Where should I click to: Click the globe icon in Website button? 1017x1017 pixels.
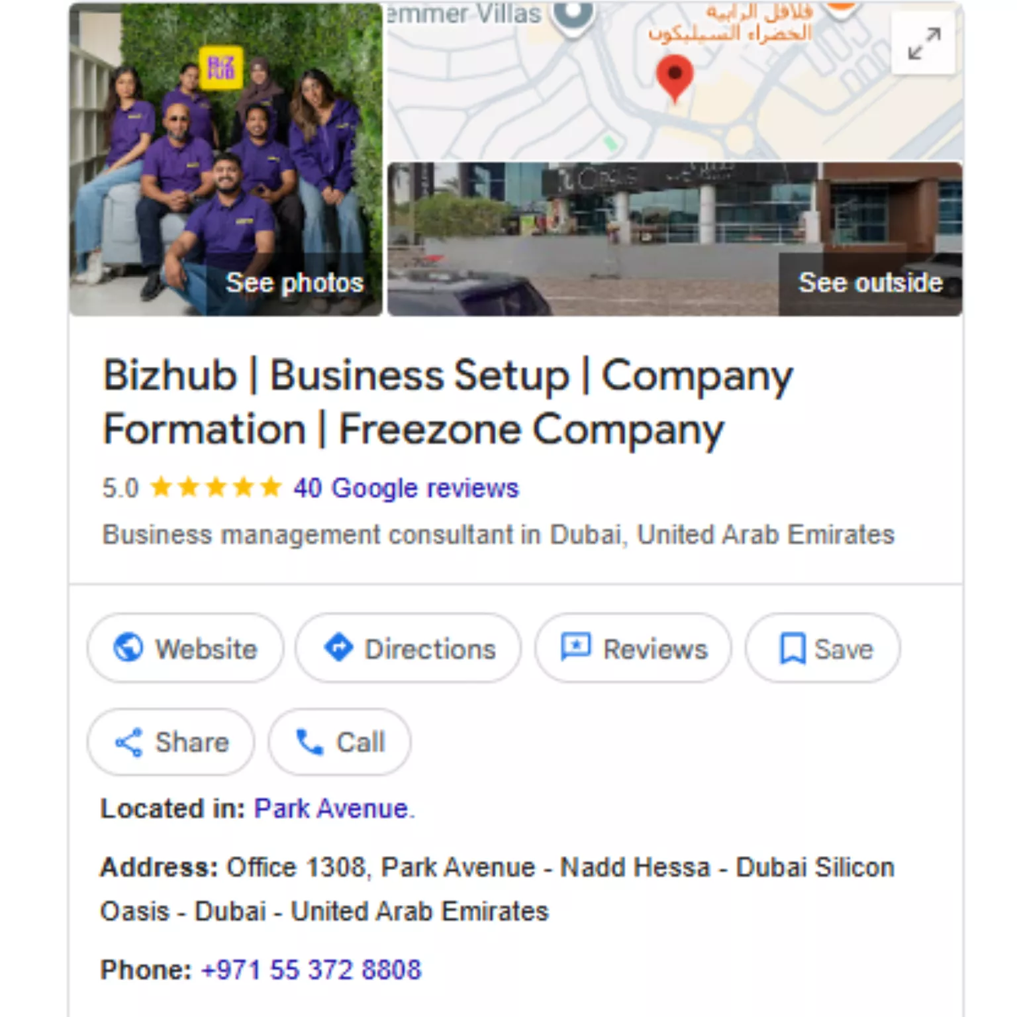click(128, 648)
